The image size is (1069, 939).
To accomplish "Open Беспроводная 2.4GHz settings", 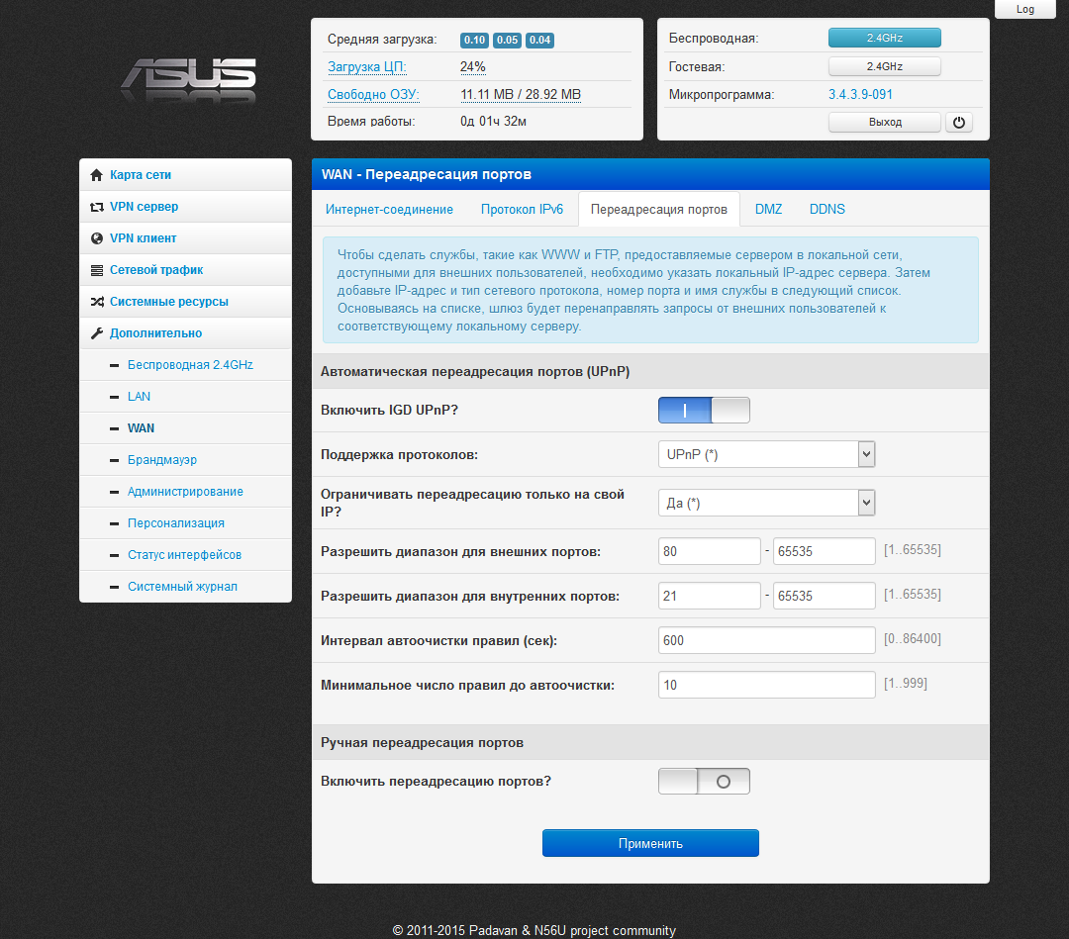I will point(190,365).
